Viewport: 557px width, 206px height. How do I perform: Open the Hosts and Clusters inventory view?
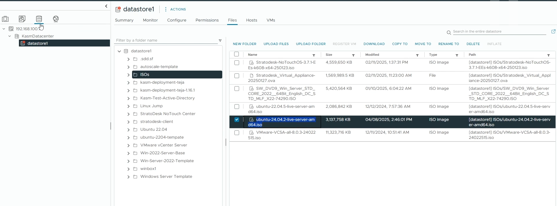(5, 19)
